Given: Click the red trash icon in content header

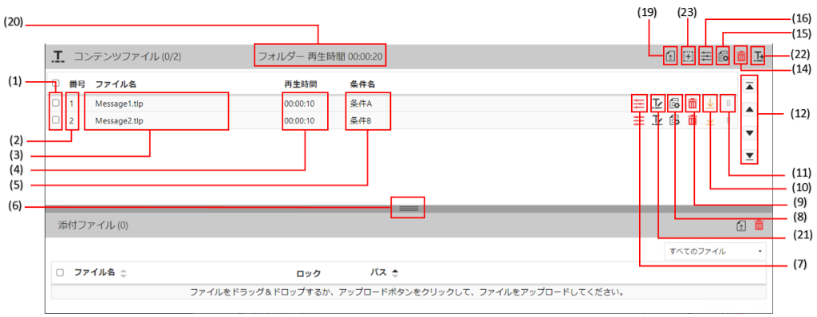Looking at the screenshot, I should [741, 56].
